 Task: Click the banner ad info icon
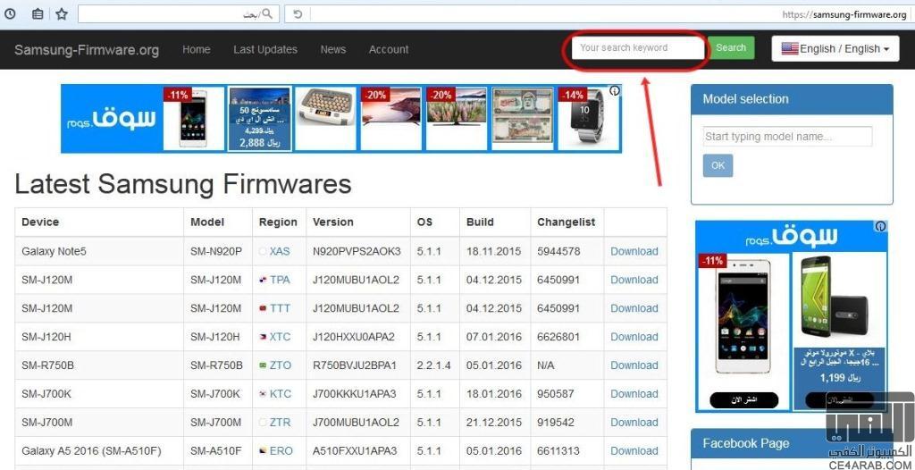615,91
